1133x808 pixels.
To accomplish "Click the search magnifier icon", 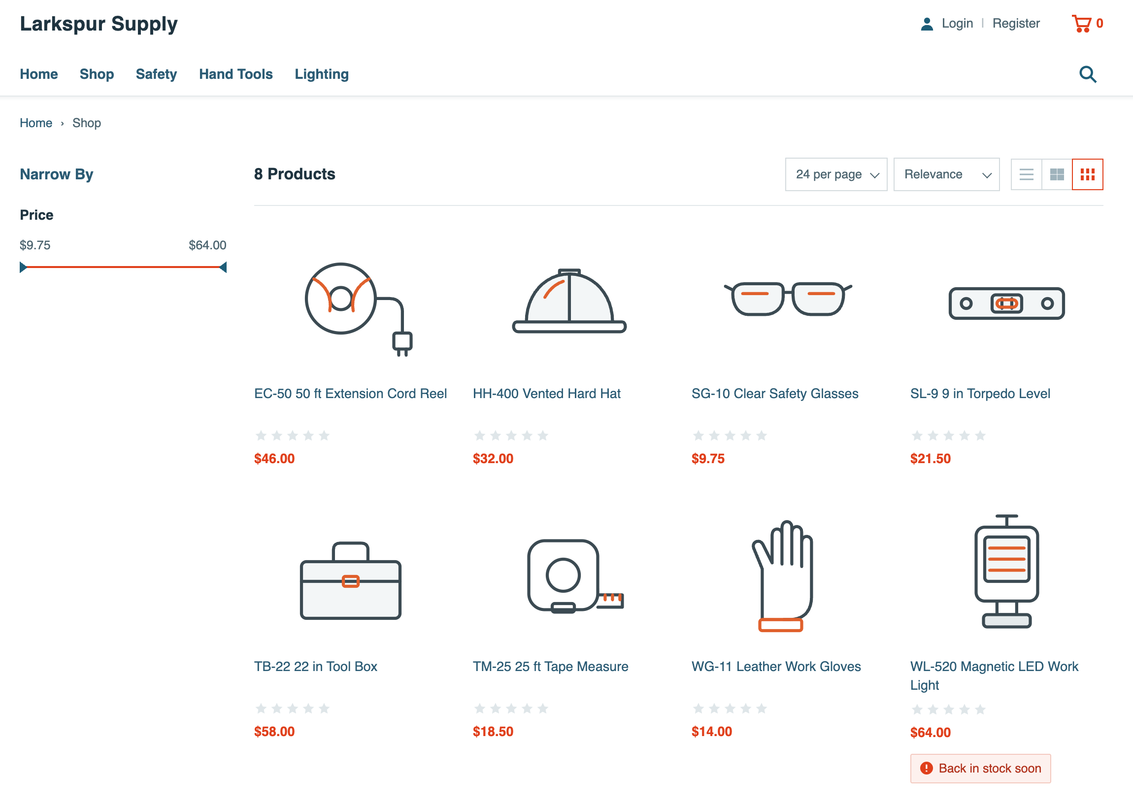I will click(x=1088, y=74).
